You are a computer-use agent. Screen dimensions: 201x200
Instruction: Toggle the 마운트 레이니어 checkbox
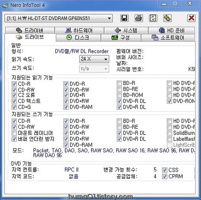pos(14,133)
